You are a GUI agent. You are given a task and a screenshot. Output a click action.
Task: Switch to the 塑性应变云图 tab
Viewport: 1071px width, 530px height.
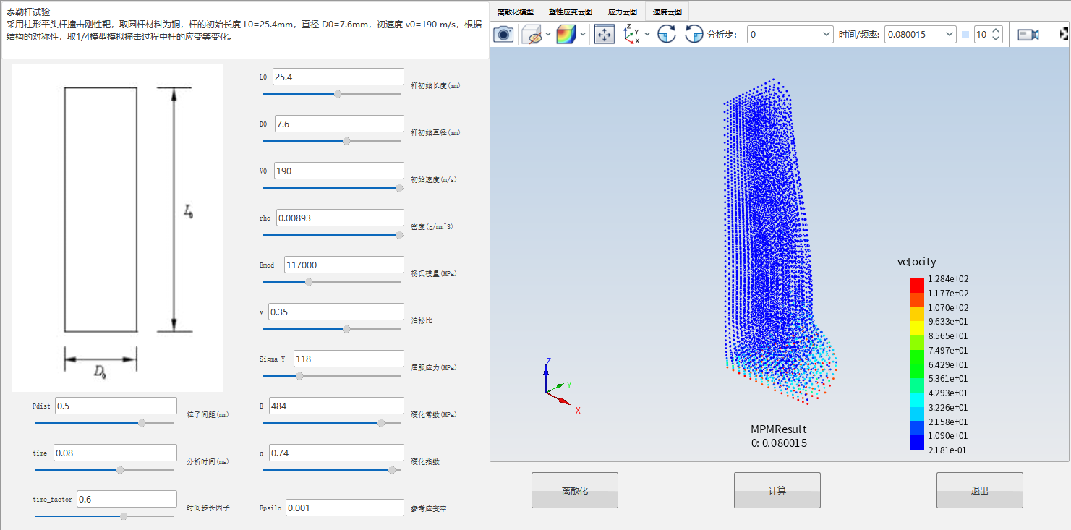click(570, 12)
